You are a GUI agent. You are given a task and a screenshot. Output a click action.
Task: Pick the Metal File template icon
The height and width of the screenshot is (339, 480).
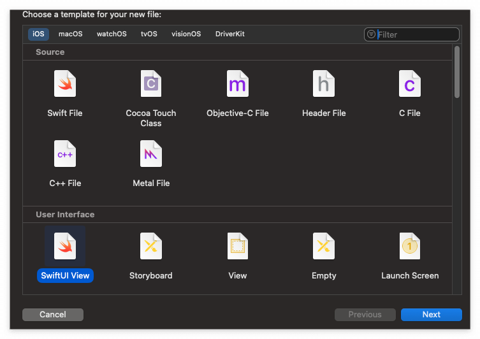[x=151, y=154]
